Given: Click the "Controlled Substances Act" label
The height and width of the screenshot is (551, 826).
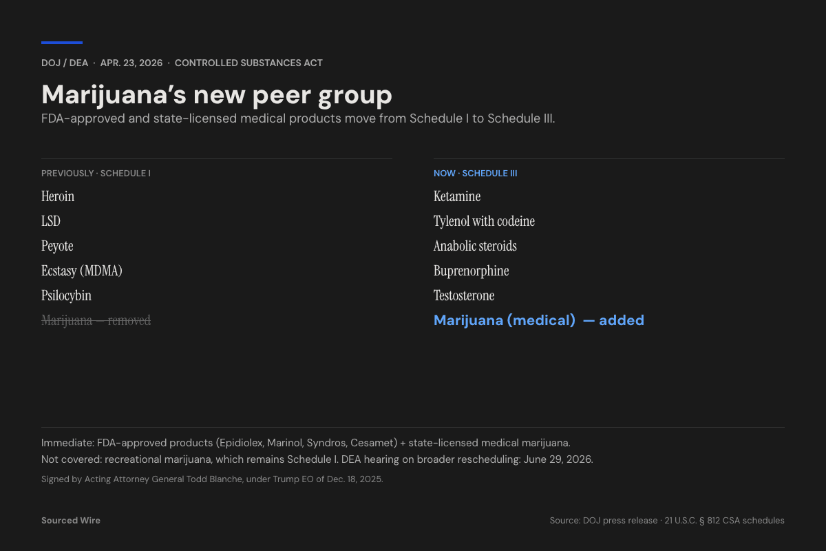Looking at the screenshot, I should 248,63.
